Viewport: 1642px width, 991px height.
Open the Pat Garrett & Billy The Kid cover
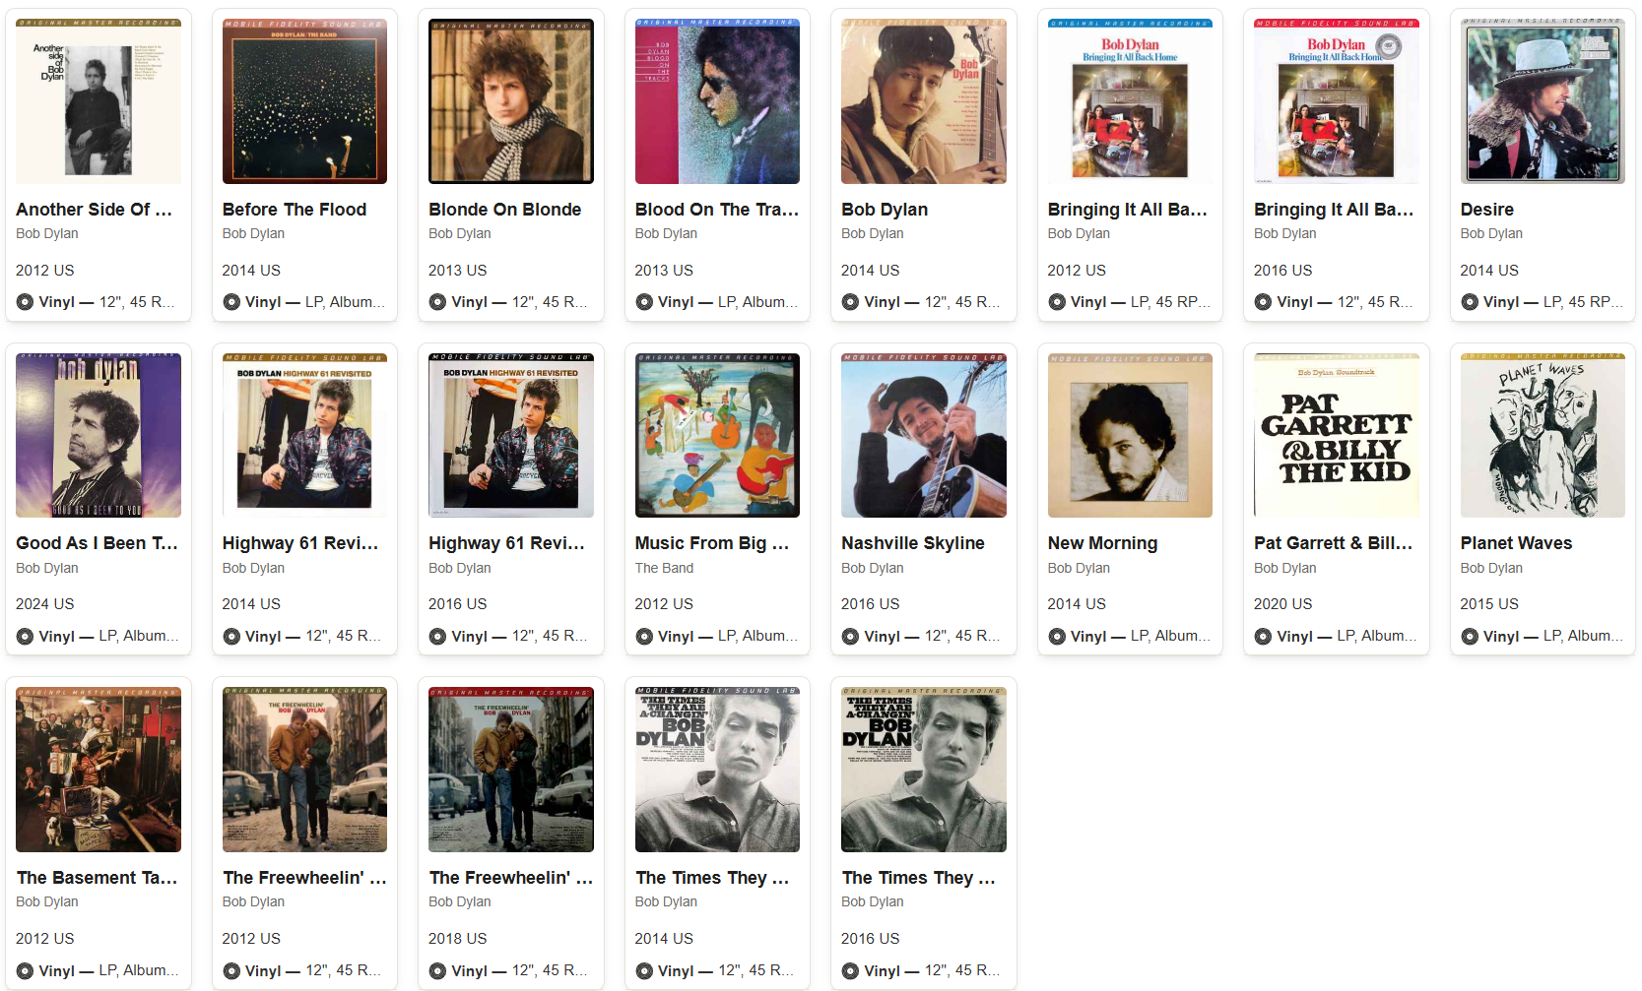[1337, 435]
